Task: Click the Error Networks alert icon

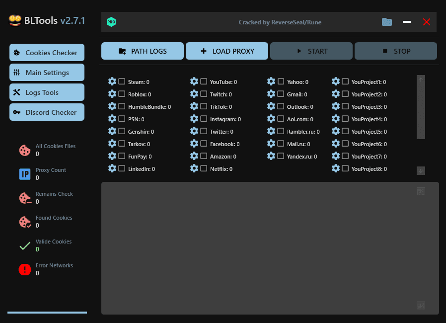Action: (x=25, y=270)
